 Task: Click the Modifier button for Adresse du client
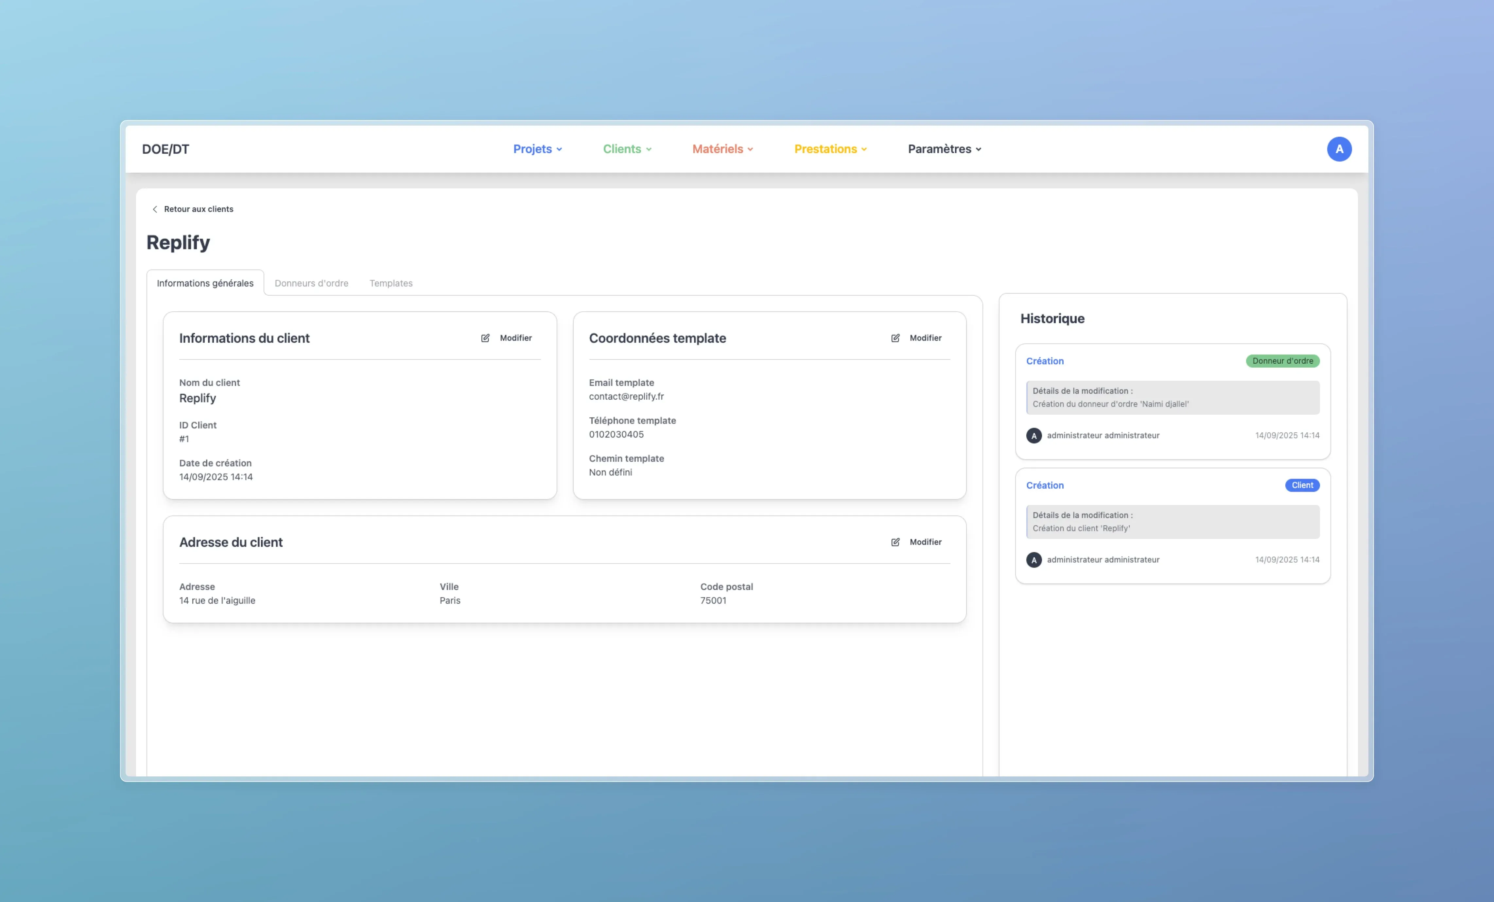click(925, 543)
